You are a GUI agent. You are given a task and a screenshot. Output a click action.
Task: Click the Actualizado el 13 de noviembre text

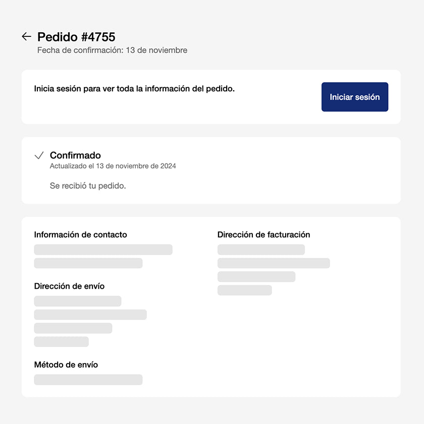coord(113,166)
